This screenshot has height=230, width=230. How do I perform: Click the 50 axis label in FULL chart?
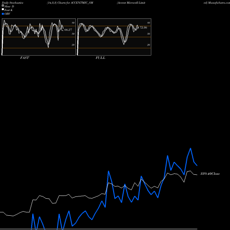pos(149,34)
